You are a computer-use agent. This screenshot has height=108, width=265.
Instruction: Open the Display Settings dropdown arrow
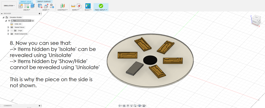tap(141, 106)
